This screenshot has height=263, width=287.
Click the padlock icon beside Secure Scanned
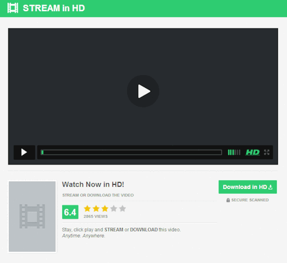point(228,200)
